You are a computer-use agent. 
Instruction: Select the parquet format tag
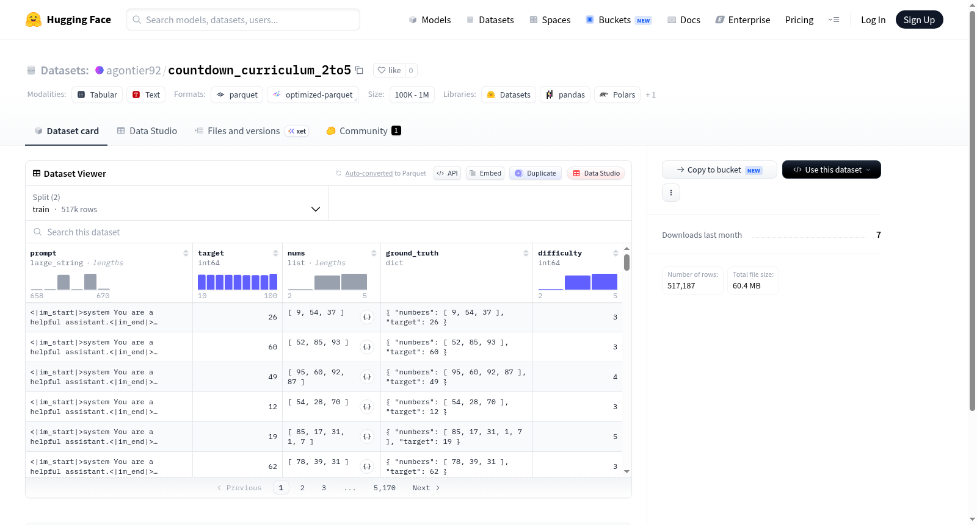[237, 95]
